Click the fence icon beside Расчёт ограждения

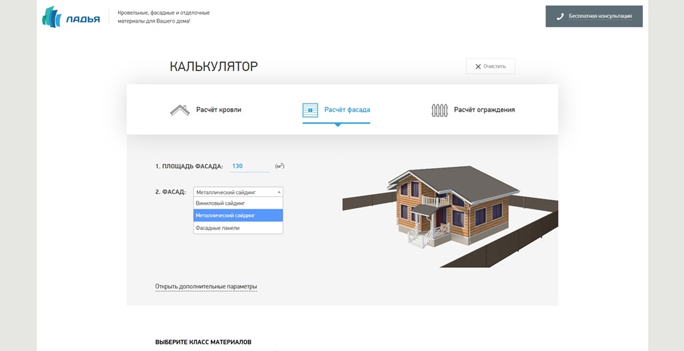tap(440, 110)
